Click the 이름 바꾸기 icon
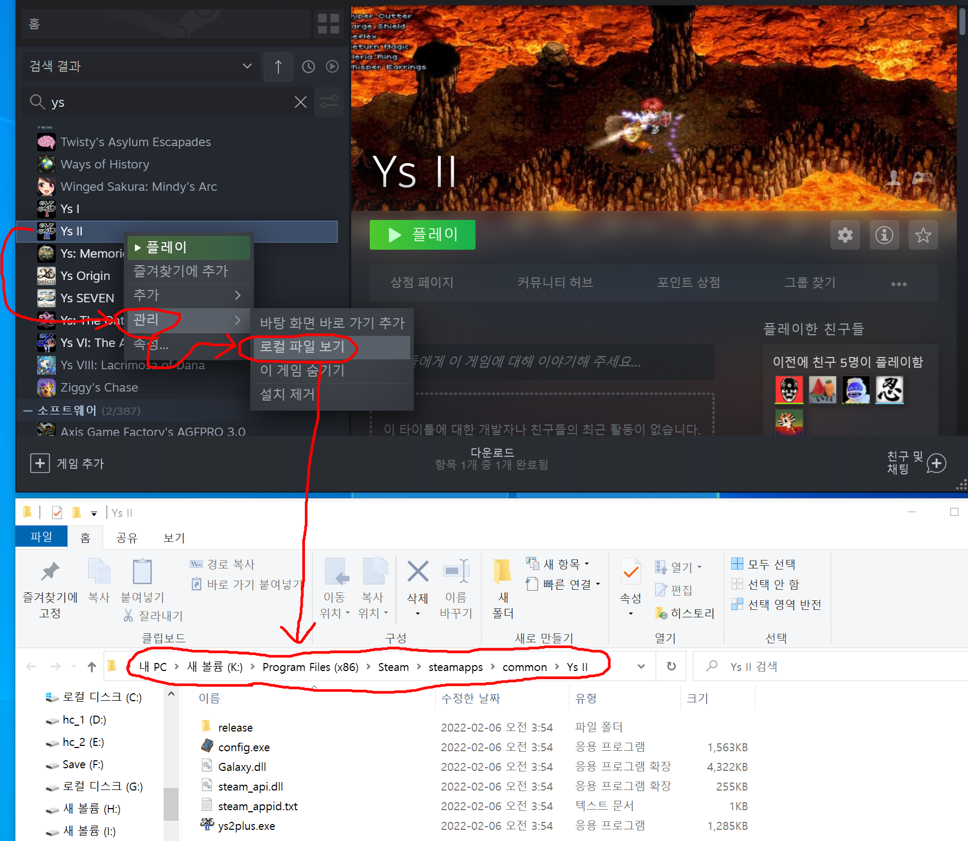The width and height of the screenshot is (968, 841). coord(456,572)
